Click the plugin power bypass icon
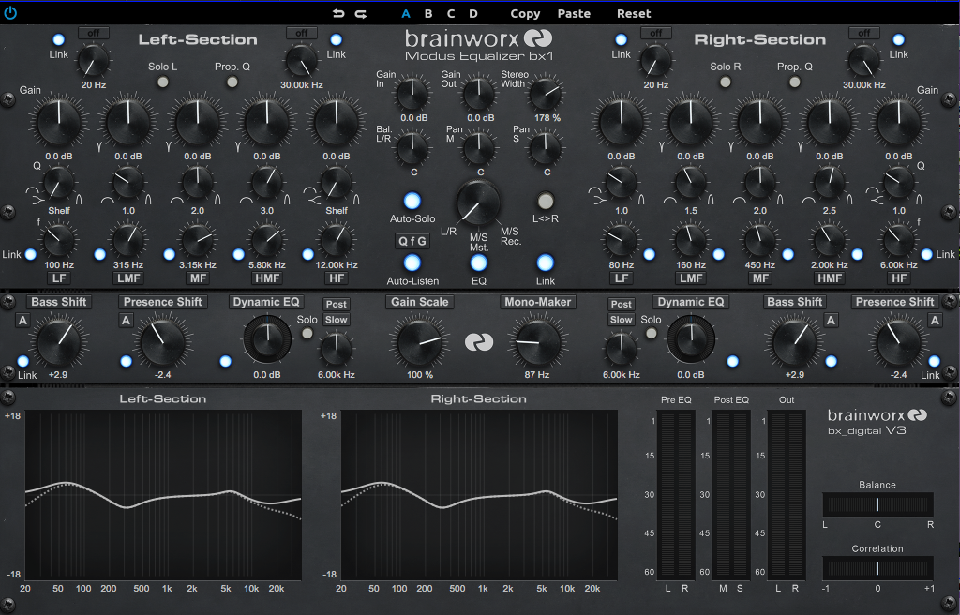 pos(10,12)
